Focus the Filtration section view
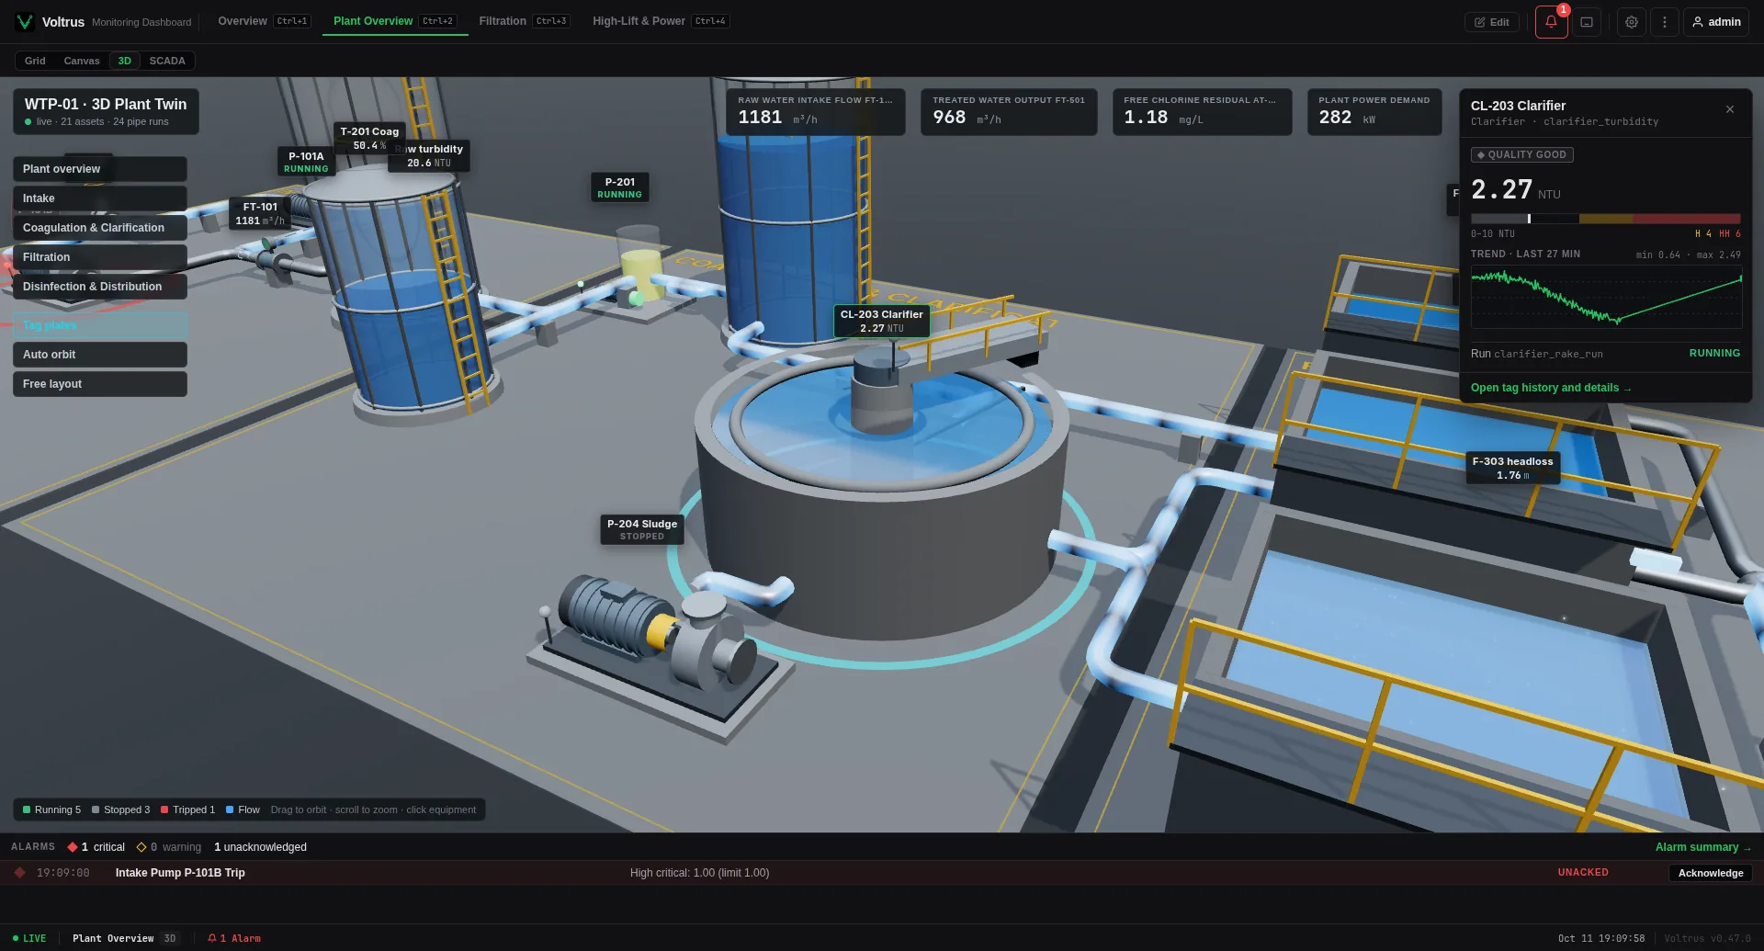 pos(100,257)
